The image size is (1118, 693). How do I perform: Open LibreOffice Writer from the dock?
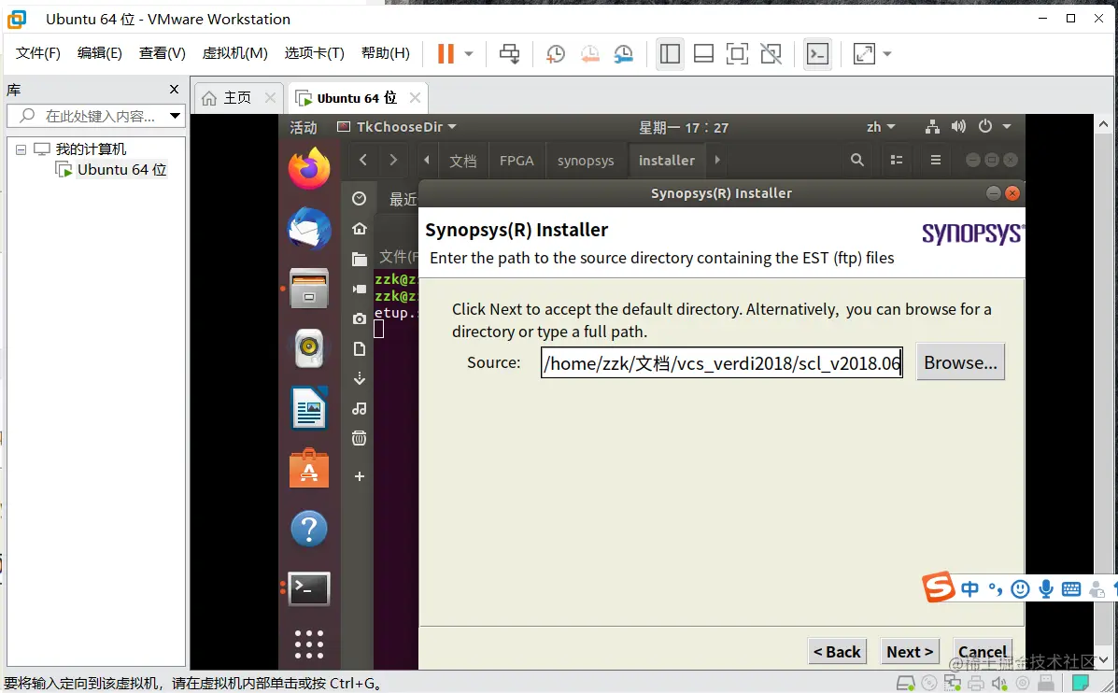309,408
